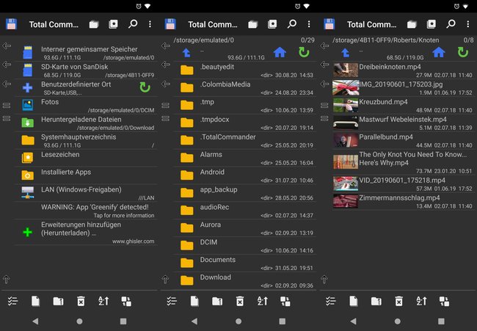Screen dimensions: 477x331
Task: Go up one level from Knoten folder
Action: [346, 53]
